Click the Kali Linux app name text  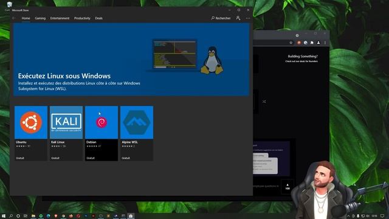point(58,142)
